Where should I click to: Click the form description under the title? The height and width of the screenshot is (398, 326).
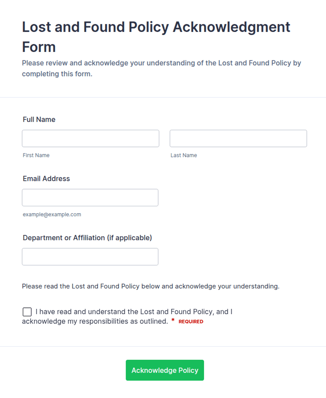click(161, 68)
